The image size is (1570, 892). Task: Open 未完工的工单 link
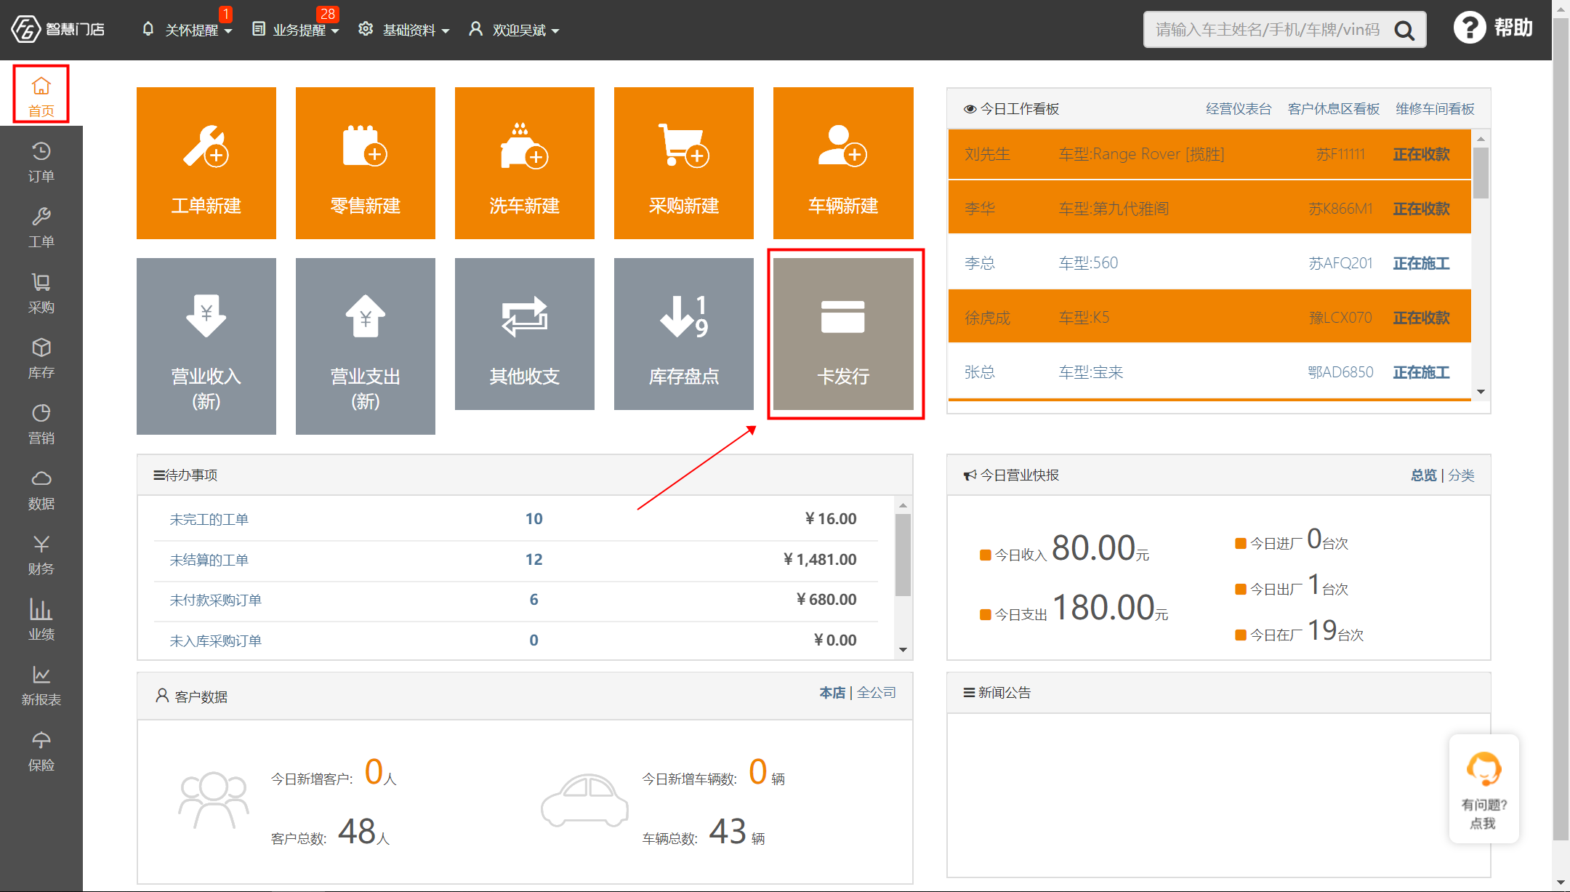coord(209,519)
